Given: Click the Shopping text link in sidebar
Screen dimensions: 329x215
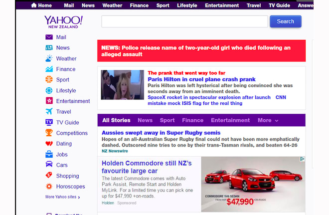Looking at the screenshot, I should coord(68,176).
